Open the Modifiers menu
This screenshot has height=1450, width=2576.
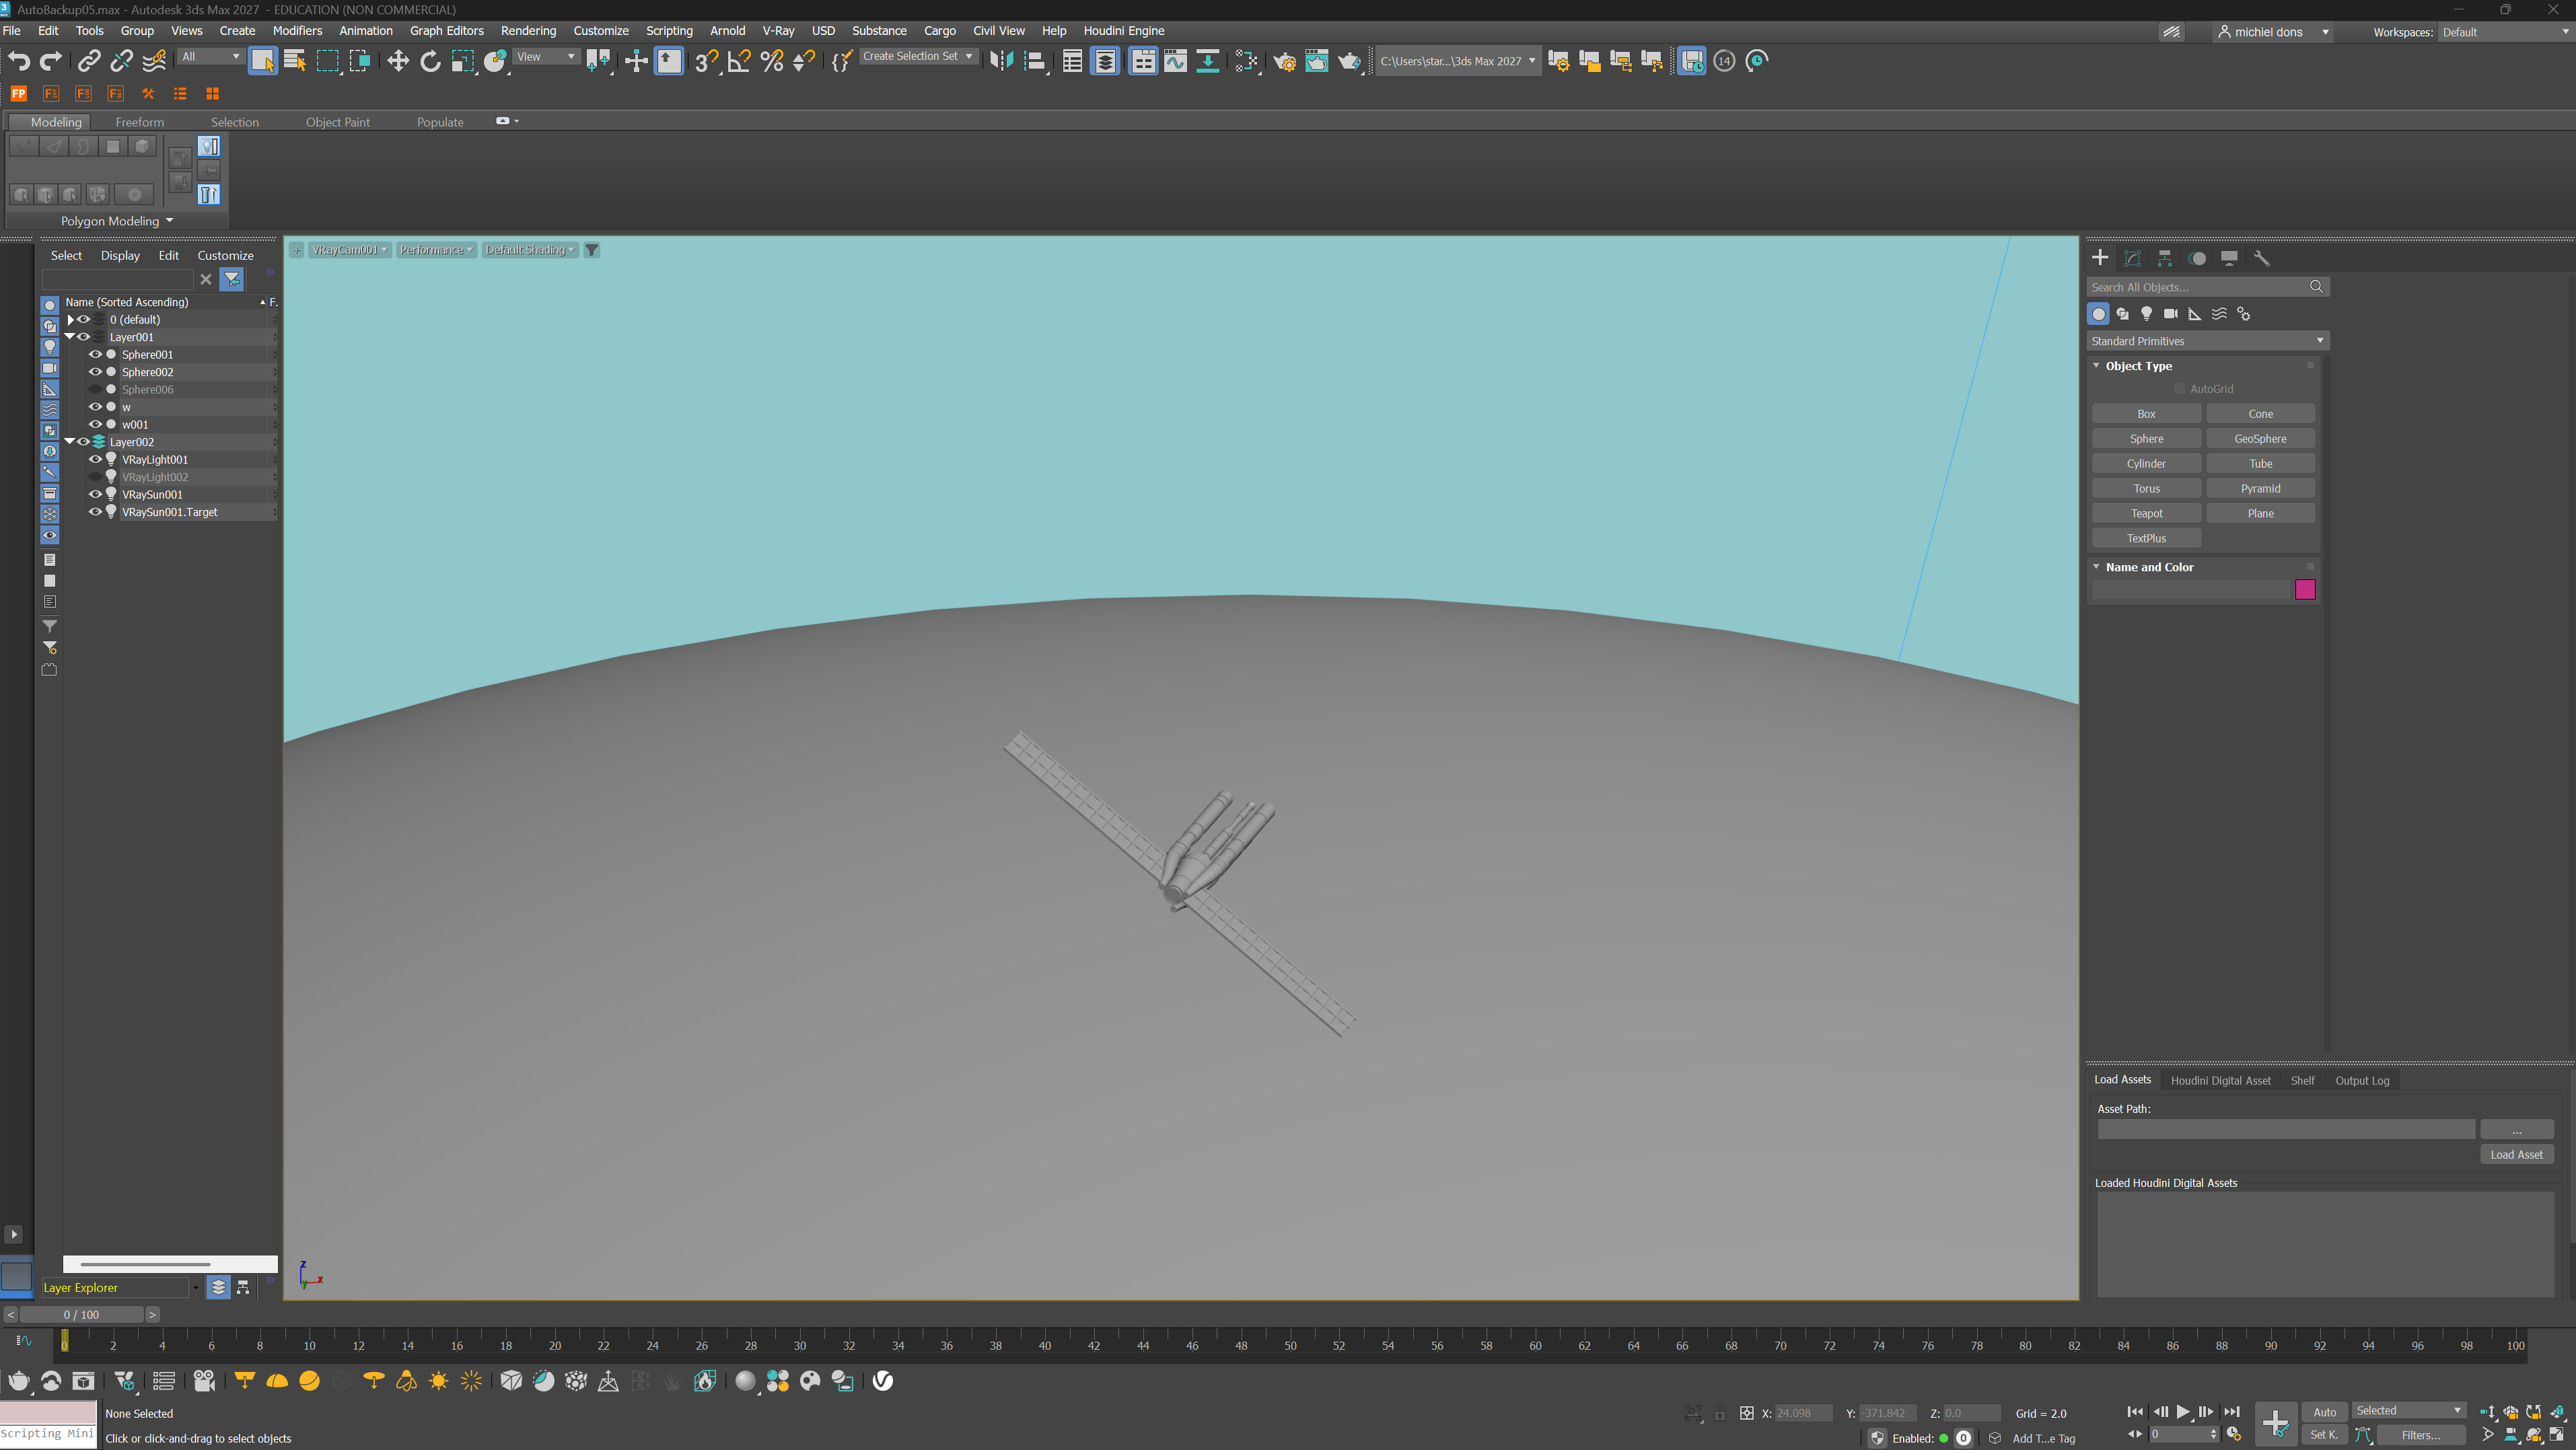tap(297, 31)
